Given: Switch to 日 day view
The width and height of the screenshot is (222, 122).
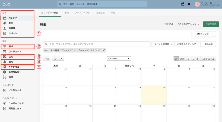Looking at the screenshot, I should click(x=188, y=58).
